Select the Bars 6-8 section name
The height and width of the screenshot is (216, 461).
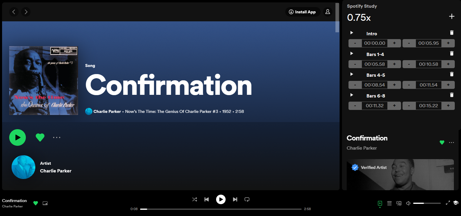tap(376, 96)
